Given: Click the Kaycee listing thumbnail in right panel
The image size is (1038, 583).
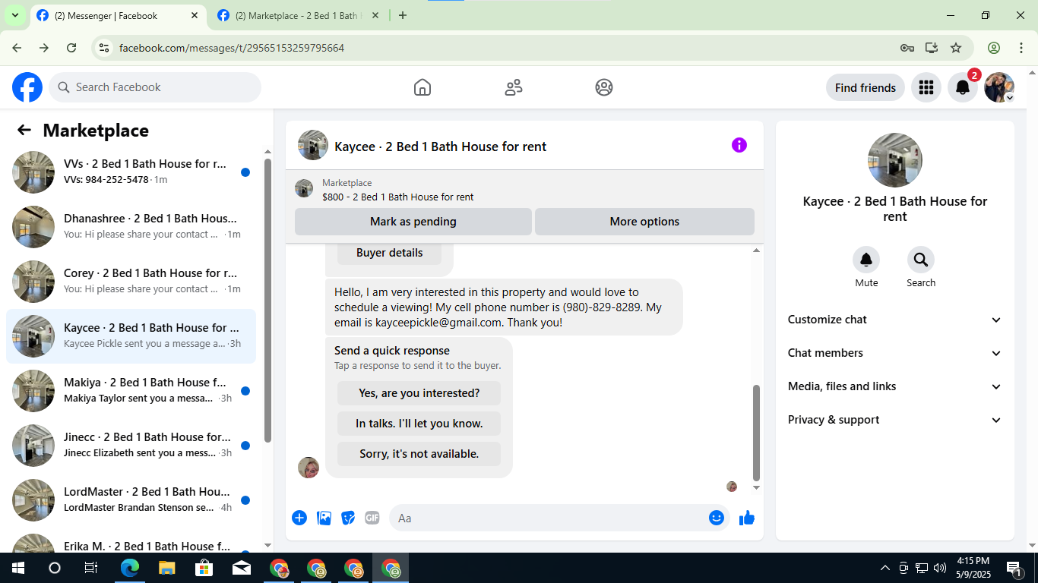Looking at the screenshot, I should (x=895, y=160).
